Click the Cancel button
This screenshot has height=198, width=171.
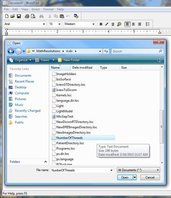point(150,178)
